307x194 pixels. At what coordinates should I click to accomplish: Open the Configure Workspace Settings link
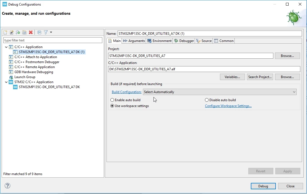pos(228,106)
